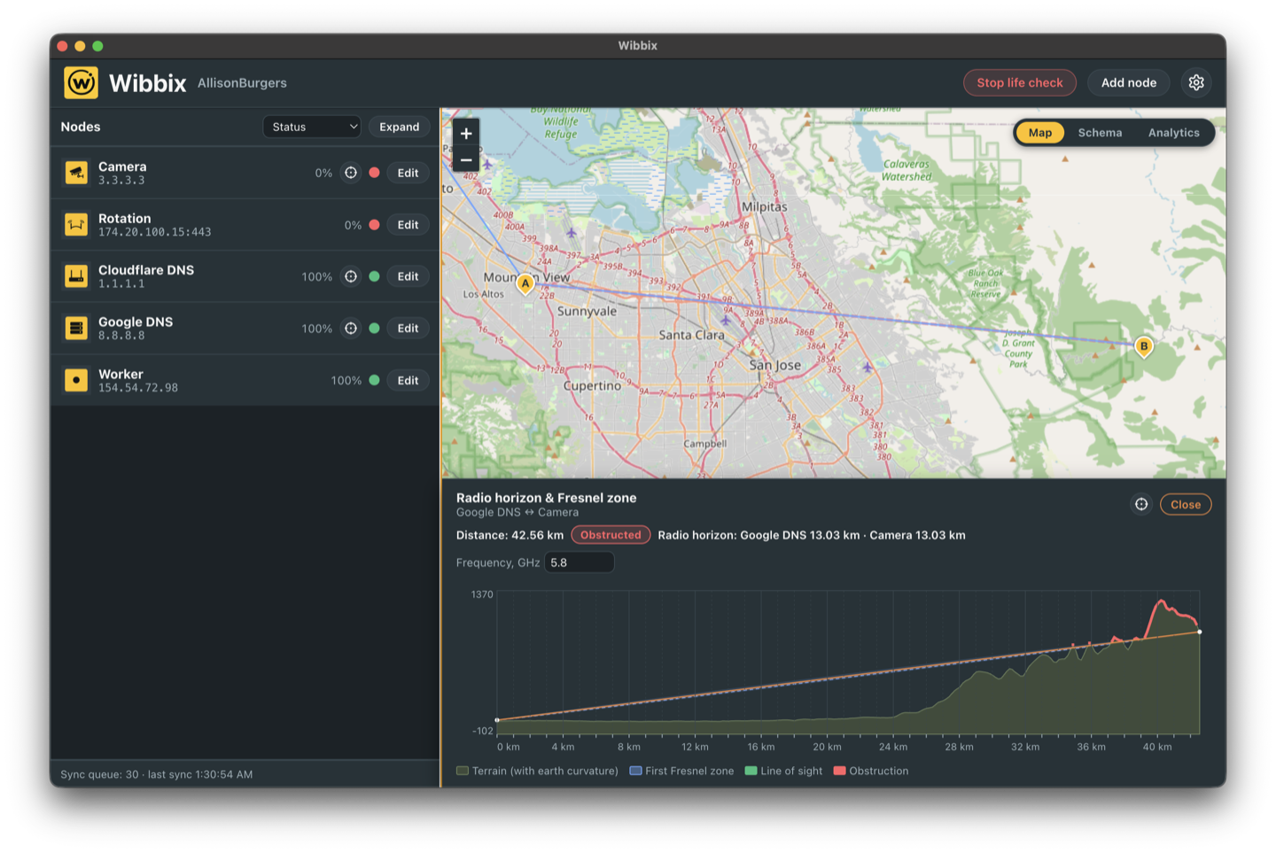Zoom in on the map
Image resolution: width=1276 pixels, height=853 pixels.
coord(466,133)
